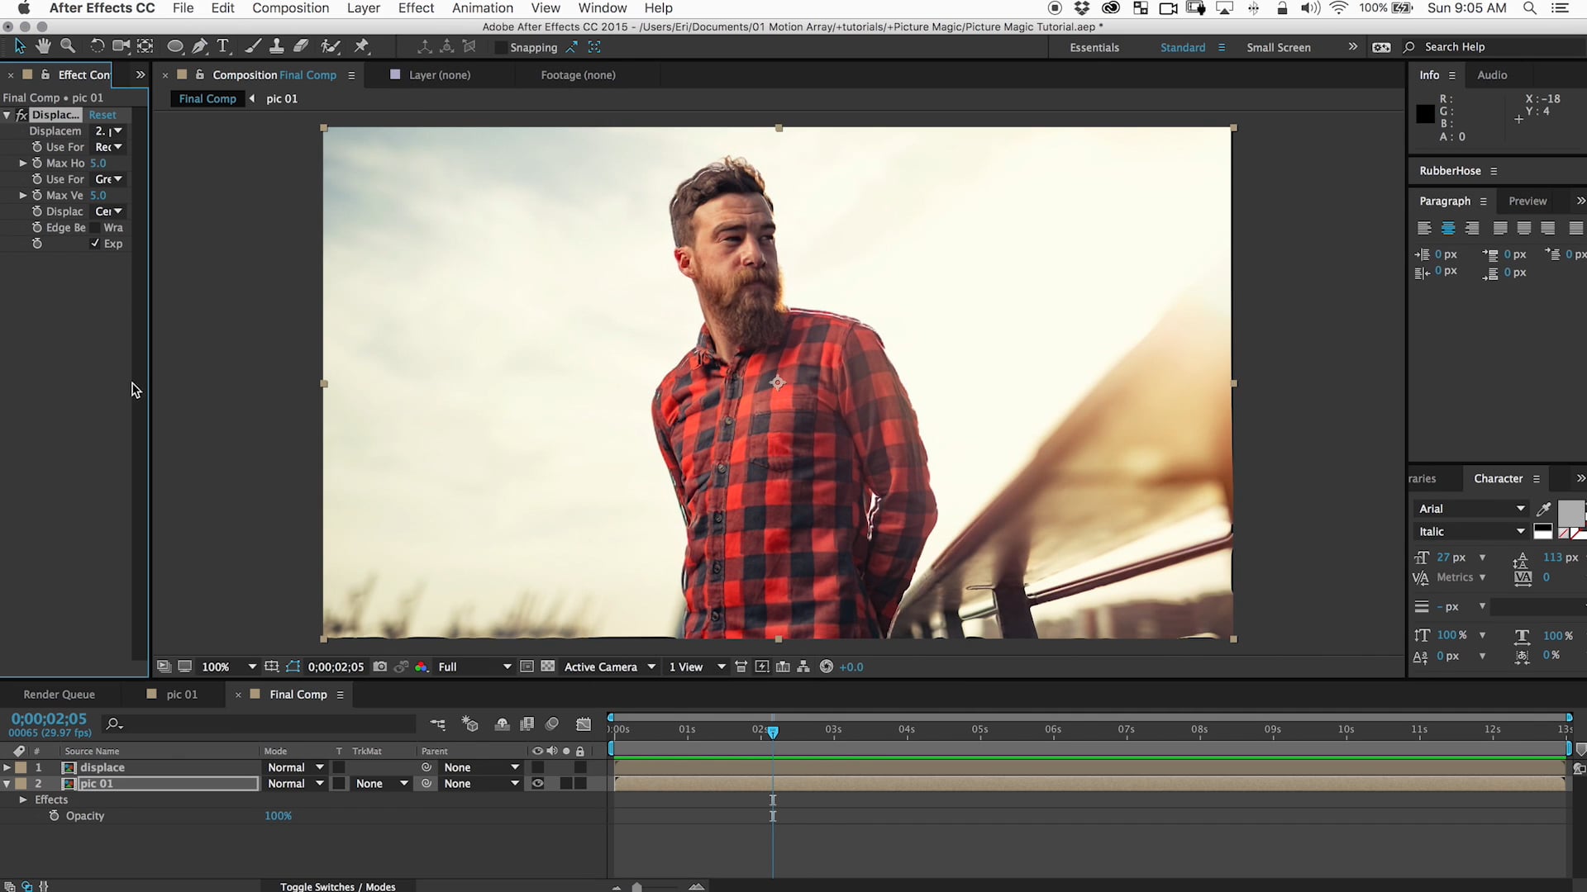
Task: Toggle Expand Effects on pic 01
Action: point(23,799)
